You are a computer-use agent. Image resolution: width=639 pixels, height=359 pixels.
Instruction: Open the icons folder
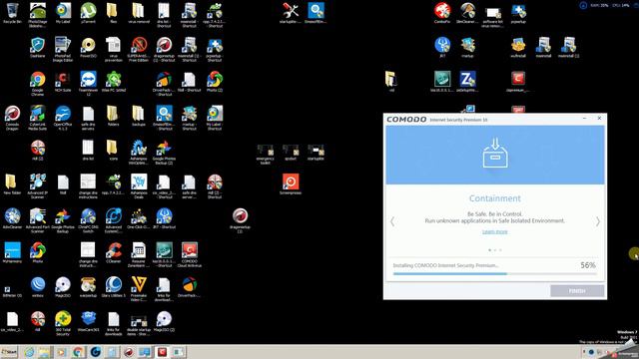113,151
